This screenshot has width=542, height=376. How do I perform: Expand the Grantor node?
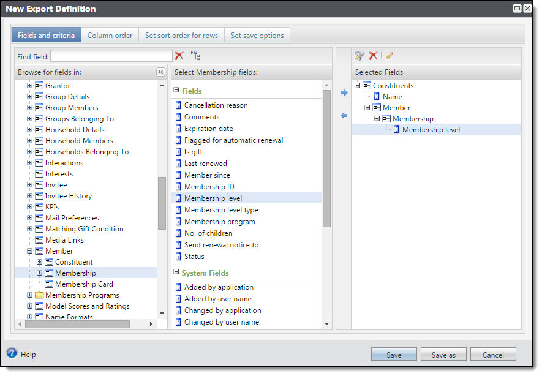(30, 85)
